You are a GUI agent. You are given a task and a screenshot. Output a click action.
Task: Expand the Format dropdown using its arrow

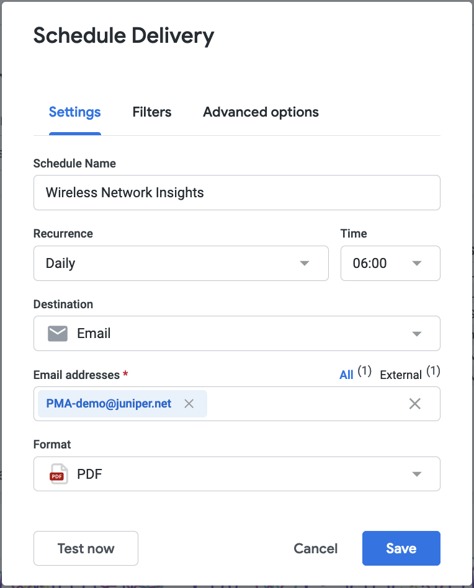[416, 474]
